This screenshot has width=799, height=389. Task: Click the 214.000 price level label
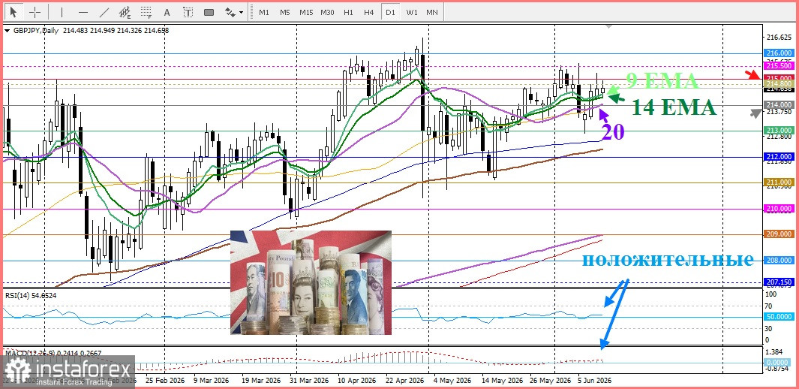(x=779, y=104)
